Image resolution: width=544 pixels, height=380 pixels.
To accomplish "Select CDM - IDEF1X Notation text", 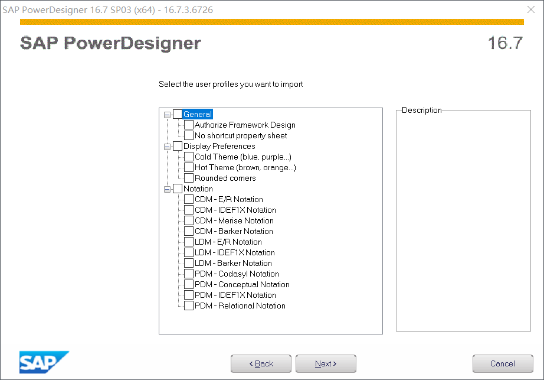I will pos(235,210).
